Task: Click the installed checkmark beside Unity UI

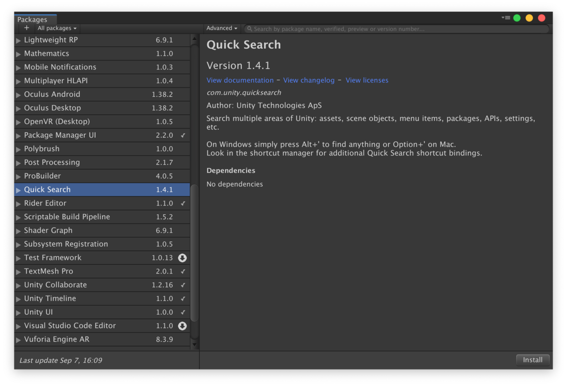Action: coord(183,312)
